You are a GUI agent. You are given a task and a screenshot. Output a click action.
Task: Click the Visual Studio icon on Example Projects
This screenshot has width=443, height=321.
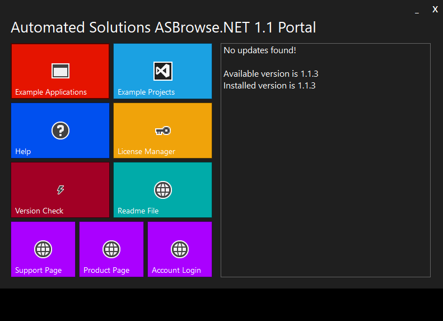tap(163, 71)
